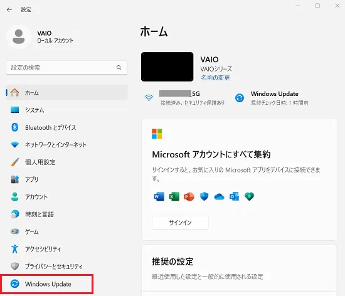Click the 時刻と言語 globe clock icon
The image size is (345, 296).
tap(15, 214)
